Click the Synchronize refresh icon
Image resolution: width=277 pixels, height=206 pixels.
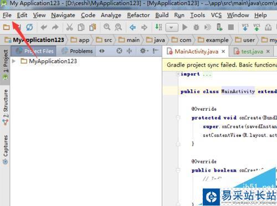click(29, 27)
